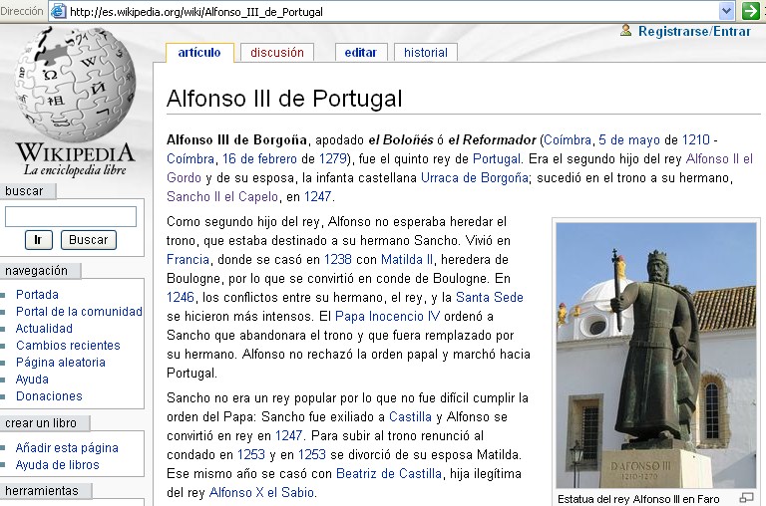Click the green Go arrow button
The image size is (766, 506).
(x=750, y=11)
